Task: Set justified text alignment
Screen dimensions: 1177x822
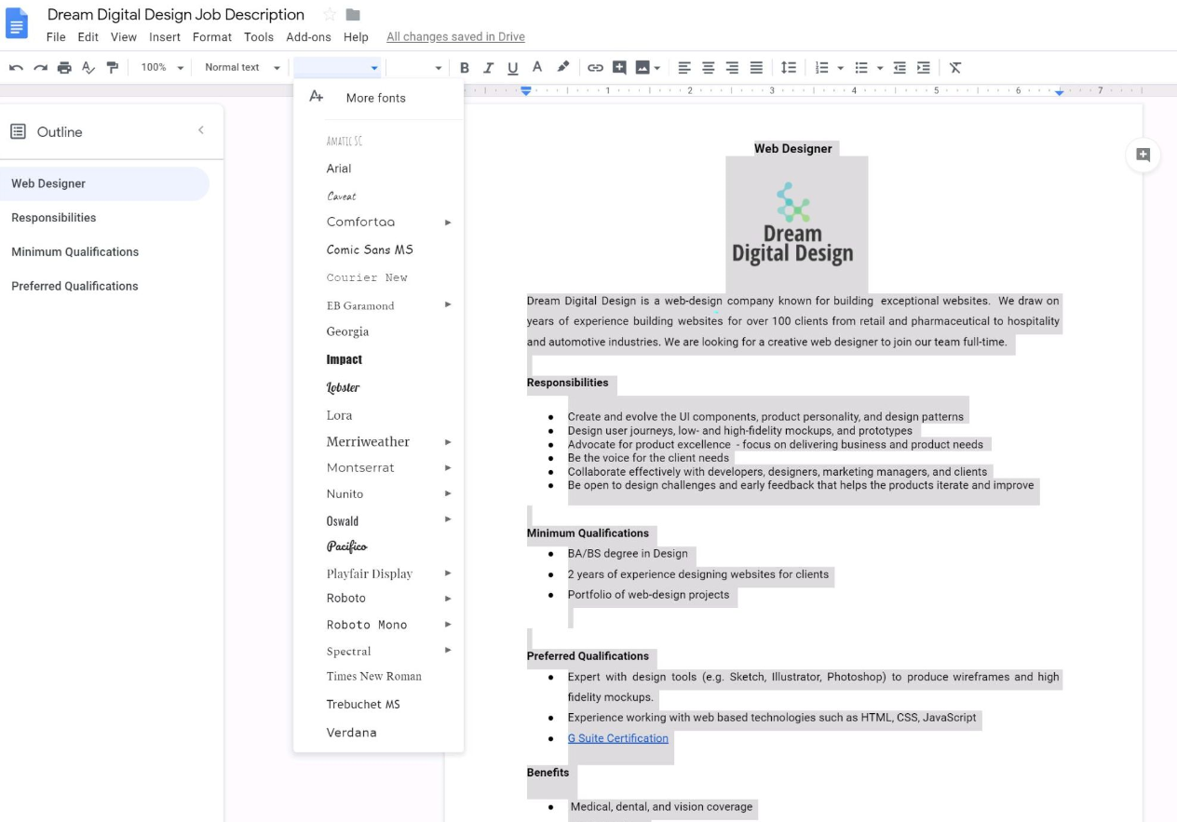Action: point(757,67)
